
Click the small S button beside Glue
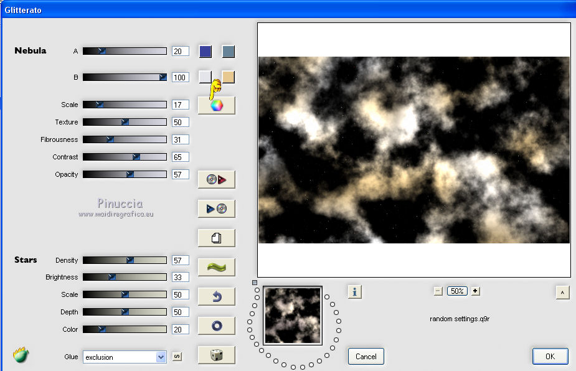point(177,356)
